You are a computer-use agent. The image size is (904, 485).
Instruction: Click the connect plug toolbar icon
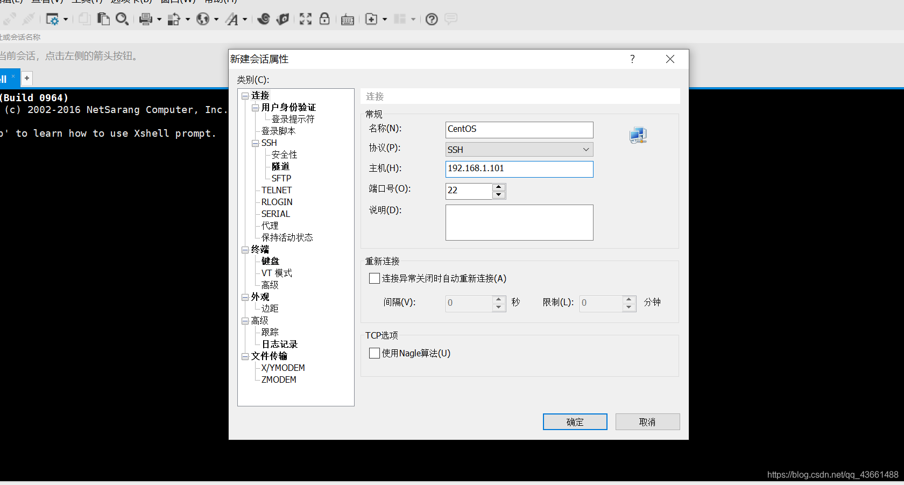(x=10, y=19)
